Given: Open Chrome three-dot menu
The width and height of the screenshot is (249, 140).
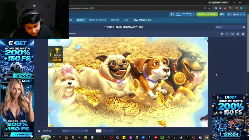Looking at the screenshot, I should 246,8.
